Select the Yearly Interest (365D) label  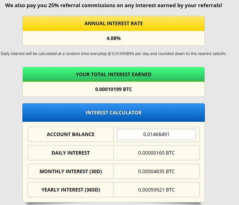tap(71, 190)
